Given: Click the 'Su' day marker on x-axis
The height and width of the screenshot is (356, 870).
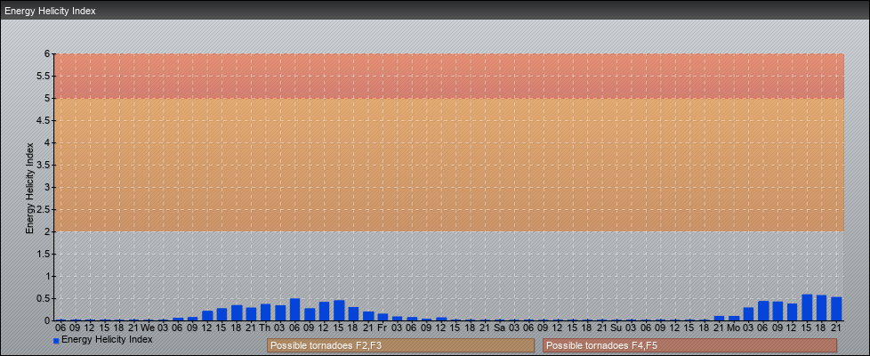Looking at the screenshot, I should [616, 328].
